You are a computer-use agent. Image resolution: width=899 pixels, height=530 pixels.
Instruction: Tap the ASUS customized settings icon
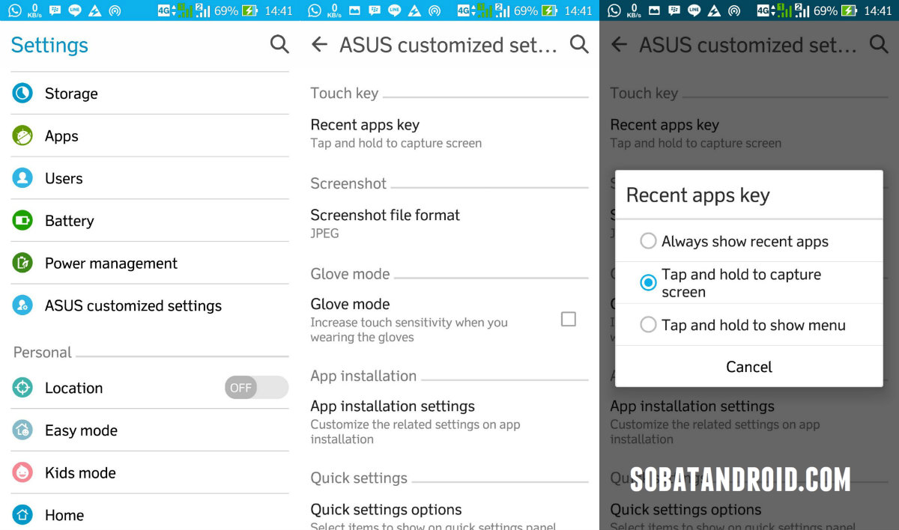pyautogui.click(x=22, y=305)
